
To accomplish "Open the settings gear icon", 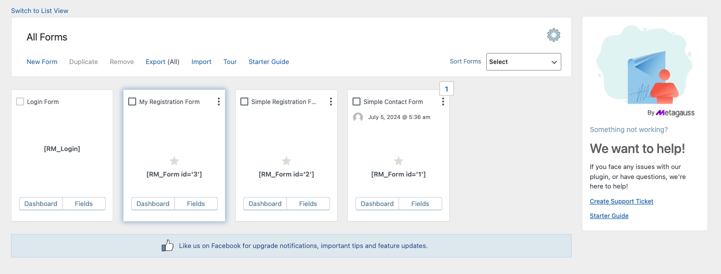I will coord(553,35).
